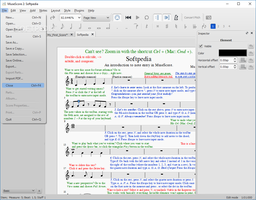
Task: Close the Softpedia score tab
Action: point(93,34)
